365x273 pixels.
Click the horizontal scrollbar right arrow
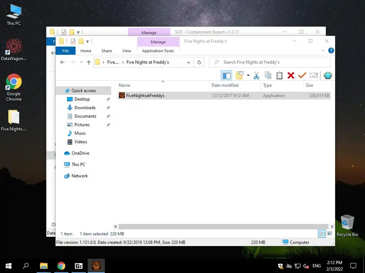pyautogui.click(x=332, y=226)
